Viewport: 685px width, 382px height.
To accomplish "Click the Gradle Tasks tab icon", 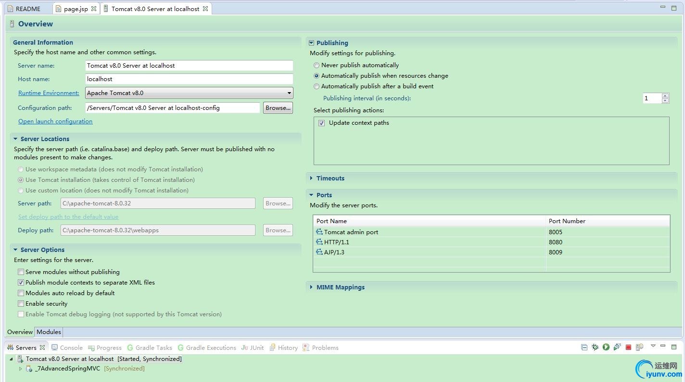I will click(x=130, y=347).
